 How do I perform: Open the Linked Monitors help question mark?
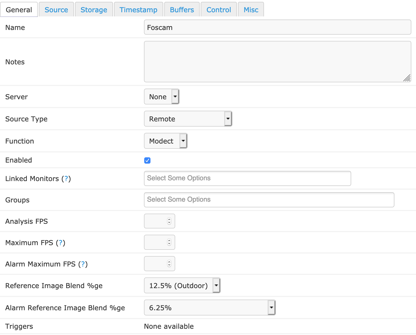point(66,179)
